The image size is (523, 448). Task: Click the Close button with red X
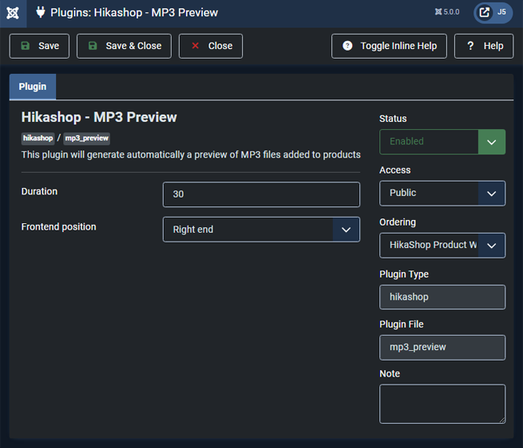(211, 46)
